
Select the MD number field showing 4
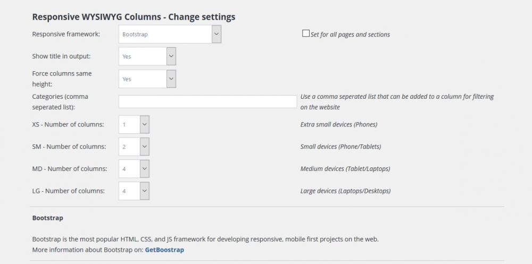tap(129, 169)
